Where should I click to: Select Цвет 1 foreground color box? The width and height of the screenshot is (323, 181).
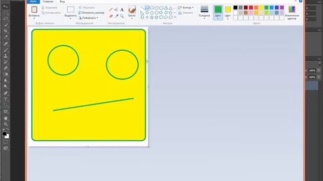click(218, 13)
